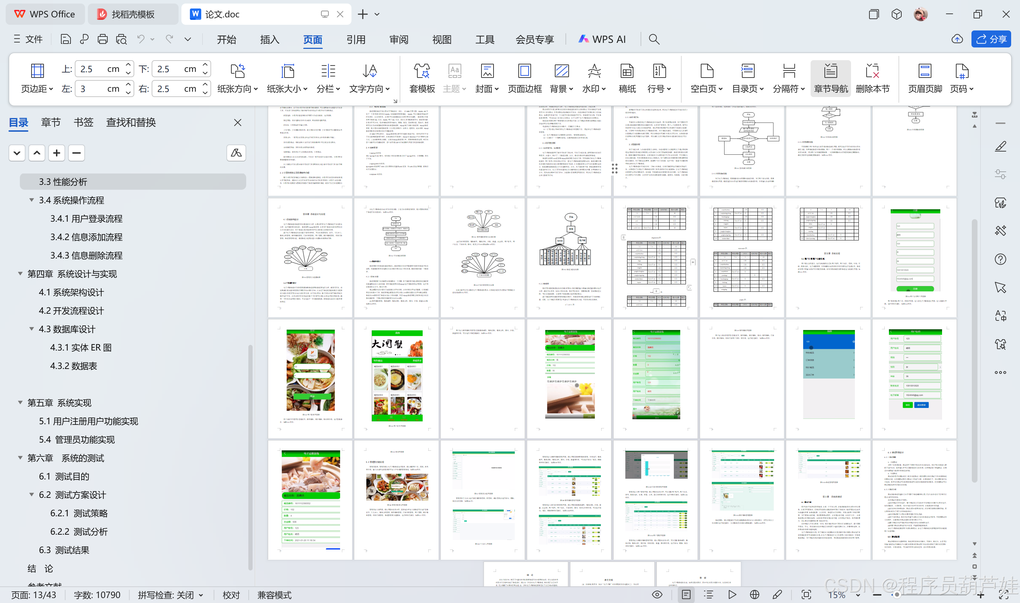Viewport: 1020px width, 603px height.
Task: Switch to the 插入 ribbon tab
Action: (x=270, y=39)
